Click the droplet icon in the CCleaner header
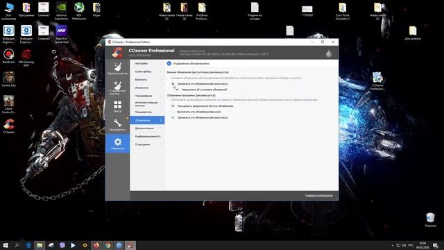This screenshot has width=444, height=250. [328, 53]
